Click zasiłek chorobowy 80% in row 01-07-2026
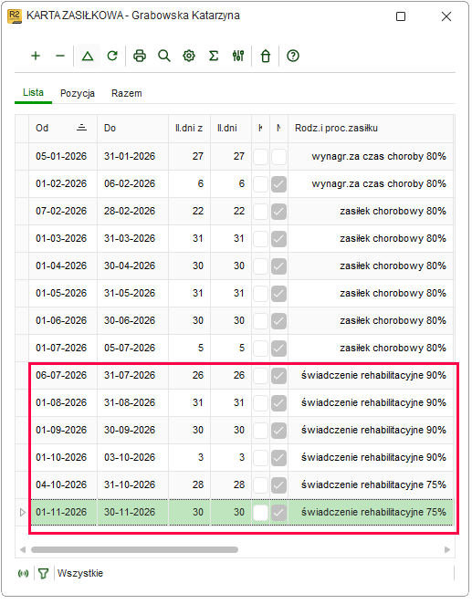The width and height of the screenshot is (472, 604). point(393,348)
